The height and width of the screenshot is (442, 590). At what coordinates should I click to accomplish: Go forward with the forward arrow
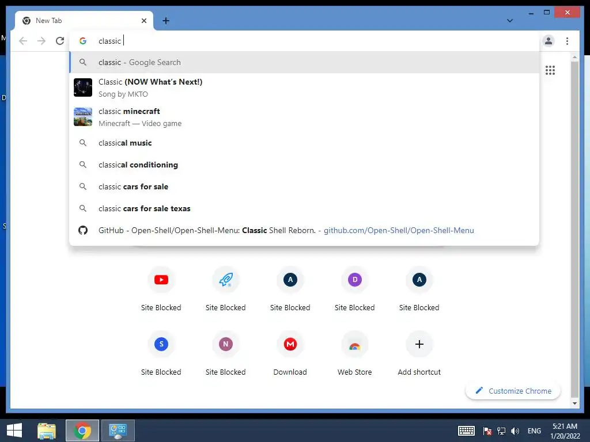pyautogui.click(x=41, y=41)
